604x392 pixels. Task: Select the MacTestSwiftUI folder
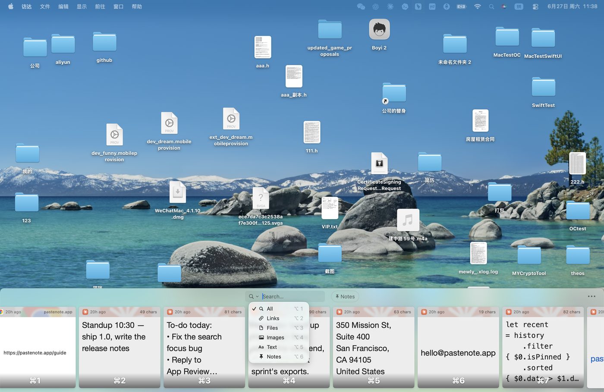[543, 38]
